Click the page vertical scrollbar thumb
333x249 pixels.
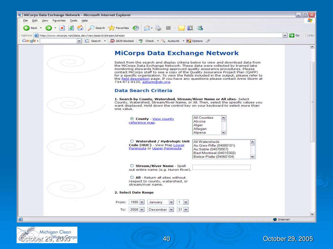click(x=312, y=101)
